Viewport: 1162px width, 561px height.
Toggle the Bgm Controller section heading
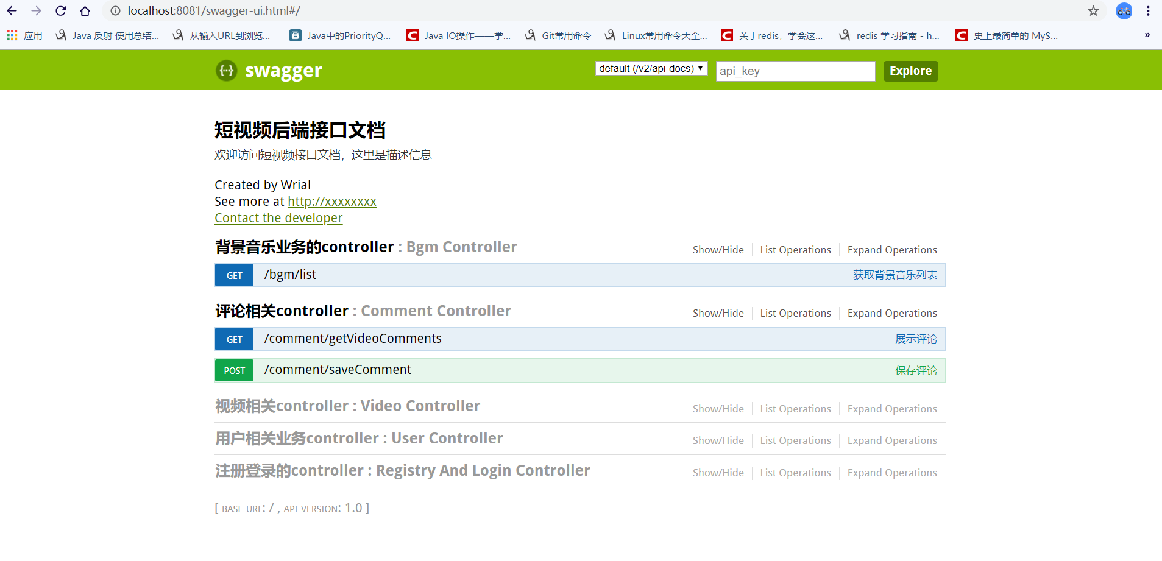point(366,247)
